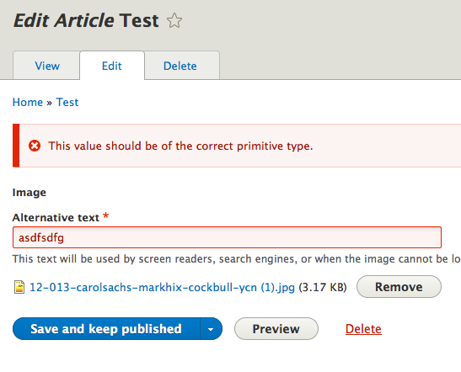Click the red Delete link at bottom
The width and height of the screenshot is (461, 372).
[x=363, y=329]
